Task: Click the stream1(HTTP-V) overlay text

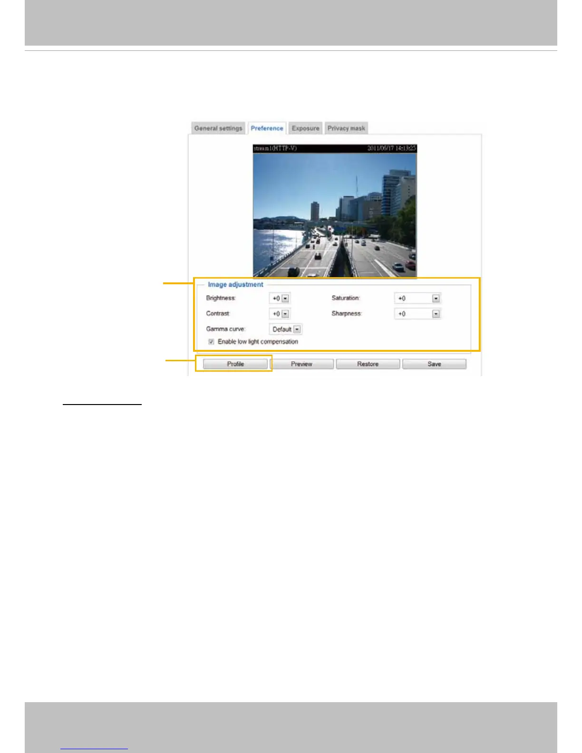Action: pyautogui.click(x=275, y=148)
